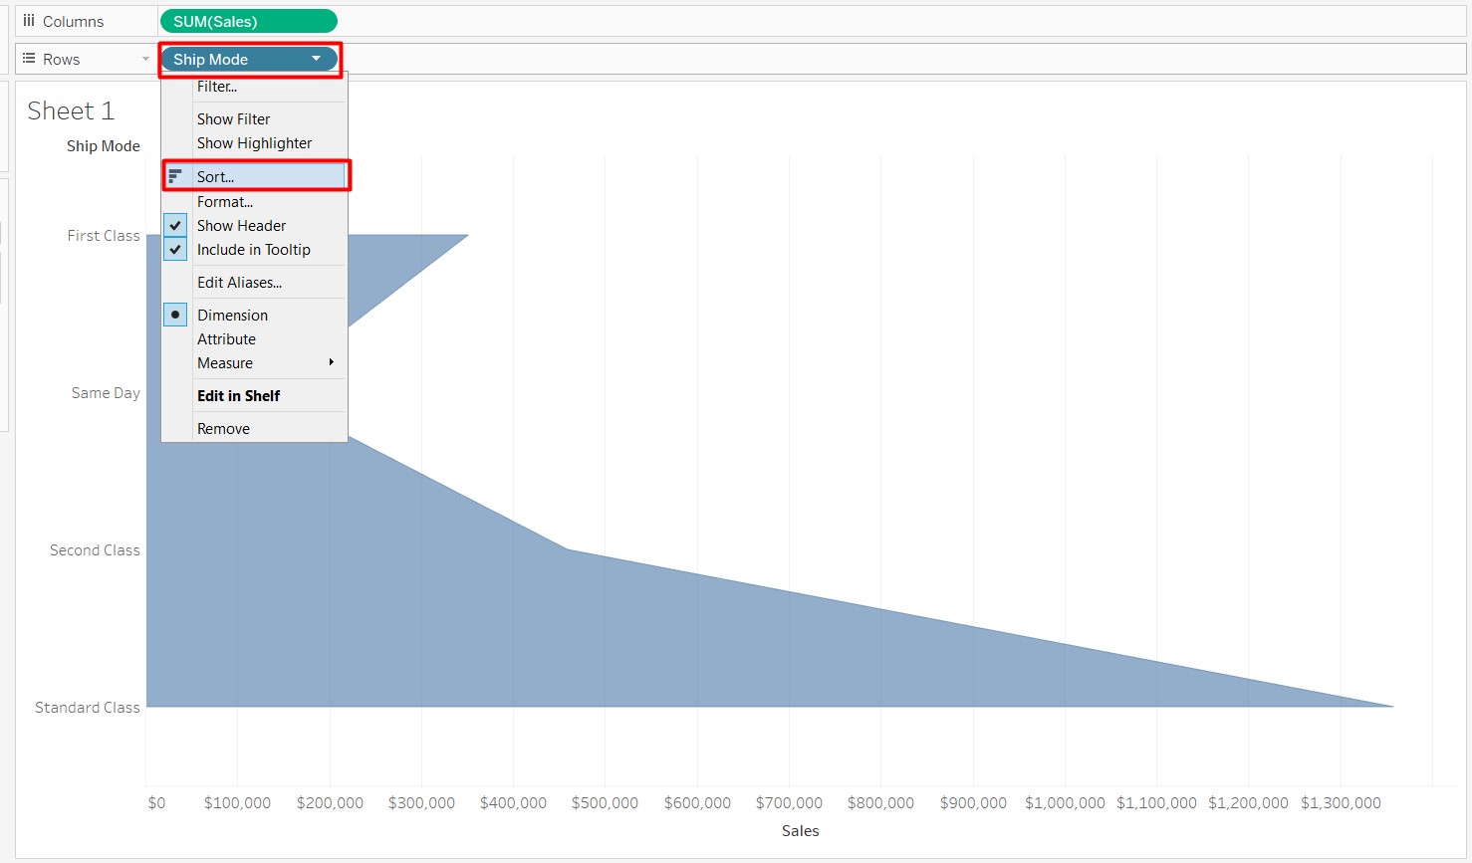Click the Sheet 1 title

coord(71,110)
